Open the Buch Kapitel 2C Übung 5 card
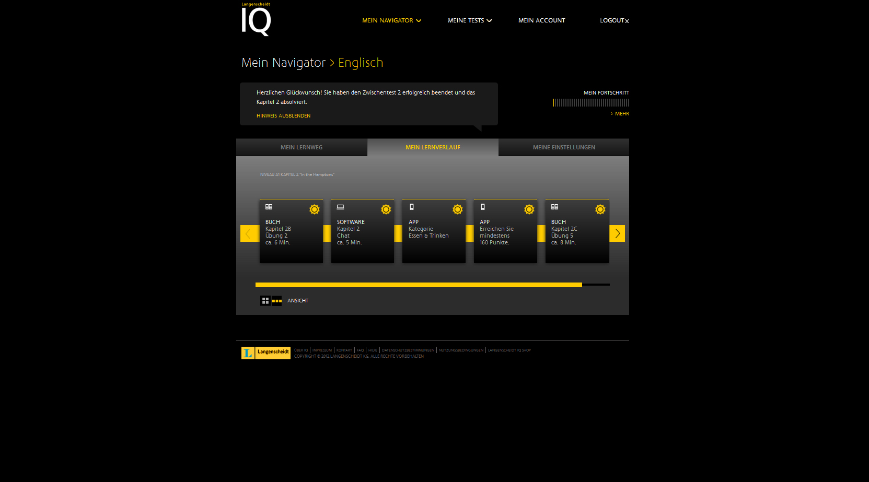 (x=577, y=231)
